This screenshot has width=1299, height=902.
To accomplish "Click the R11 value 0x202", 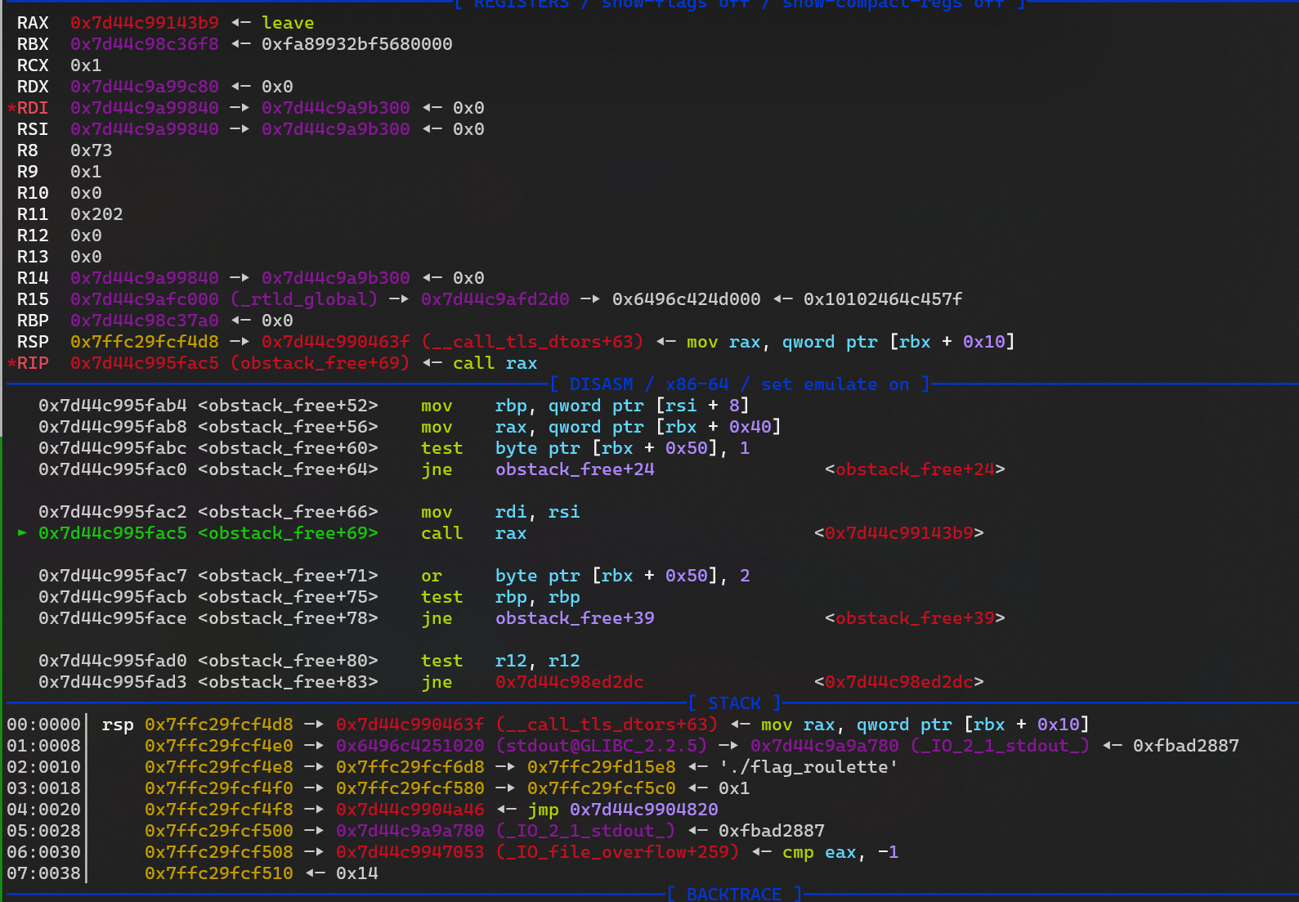I will 96,214.
